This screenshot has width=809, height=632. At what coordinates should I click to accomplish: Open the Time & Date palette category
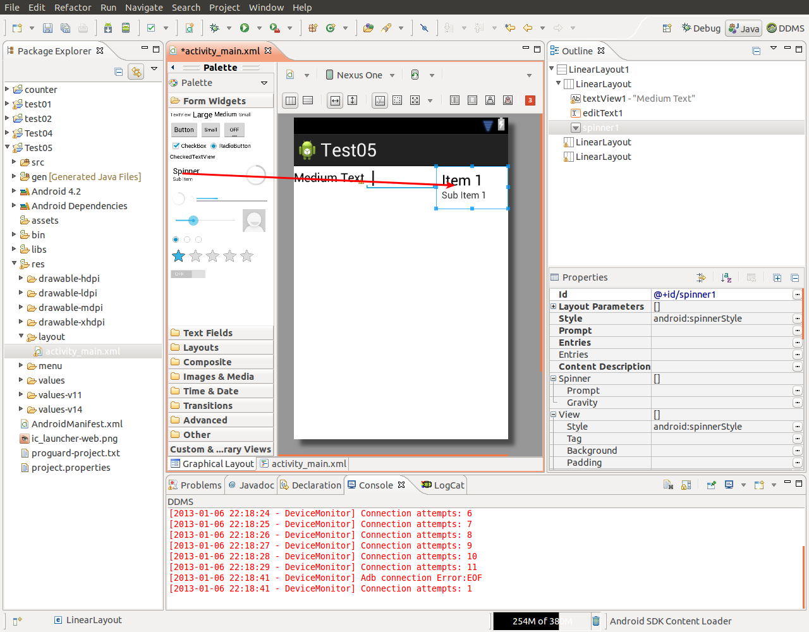coord(221,391)
